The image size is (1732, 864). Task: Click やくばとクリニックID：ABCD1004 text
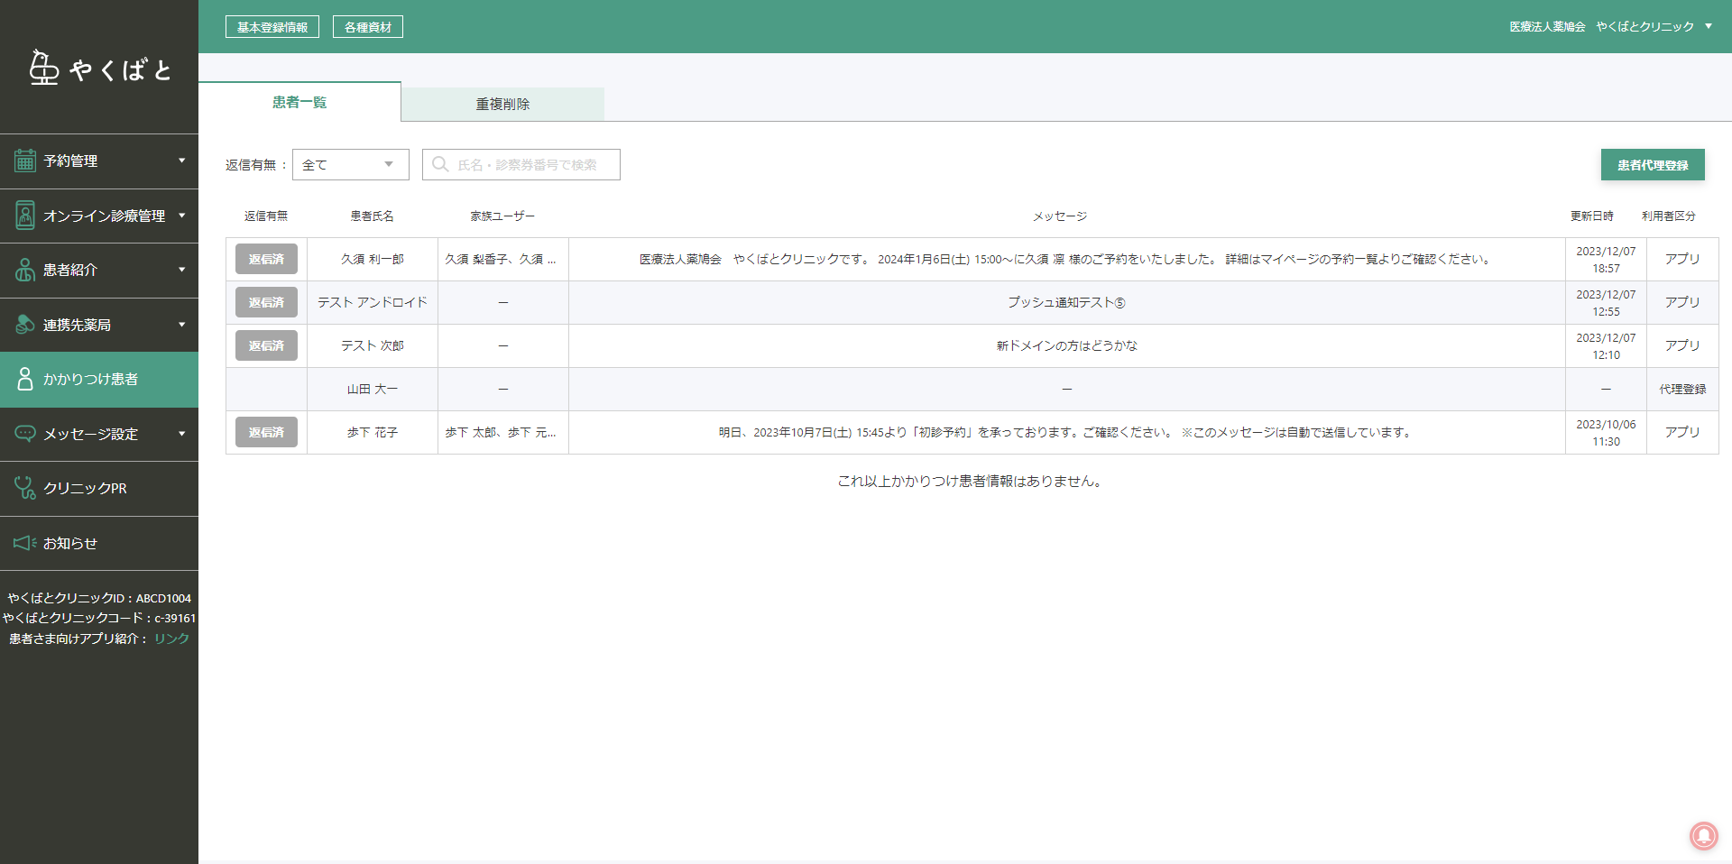click(99, 598)
